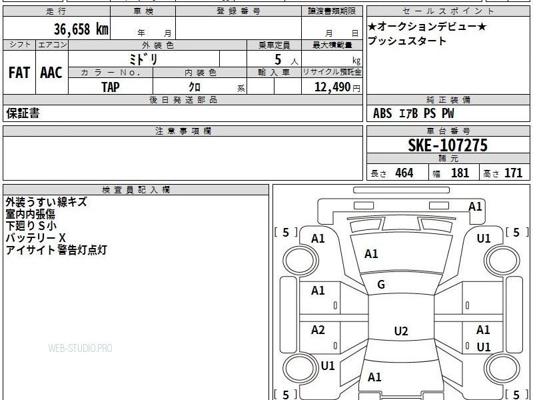This screenshot has width=533, height=400.
Task: Click the 後日発送部品 section header
Action: (183, 99)
